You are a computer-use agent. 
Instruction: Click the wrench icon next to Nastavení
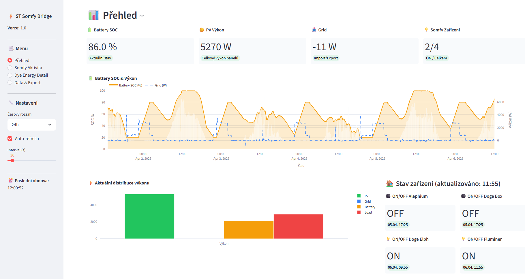[11, 103]
